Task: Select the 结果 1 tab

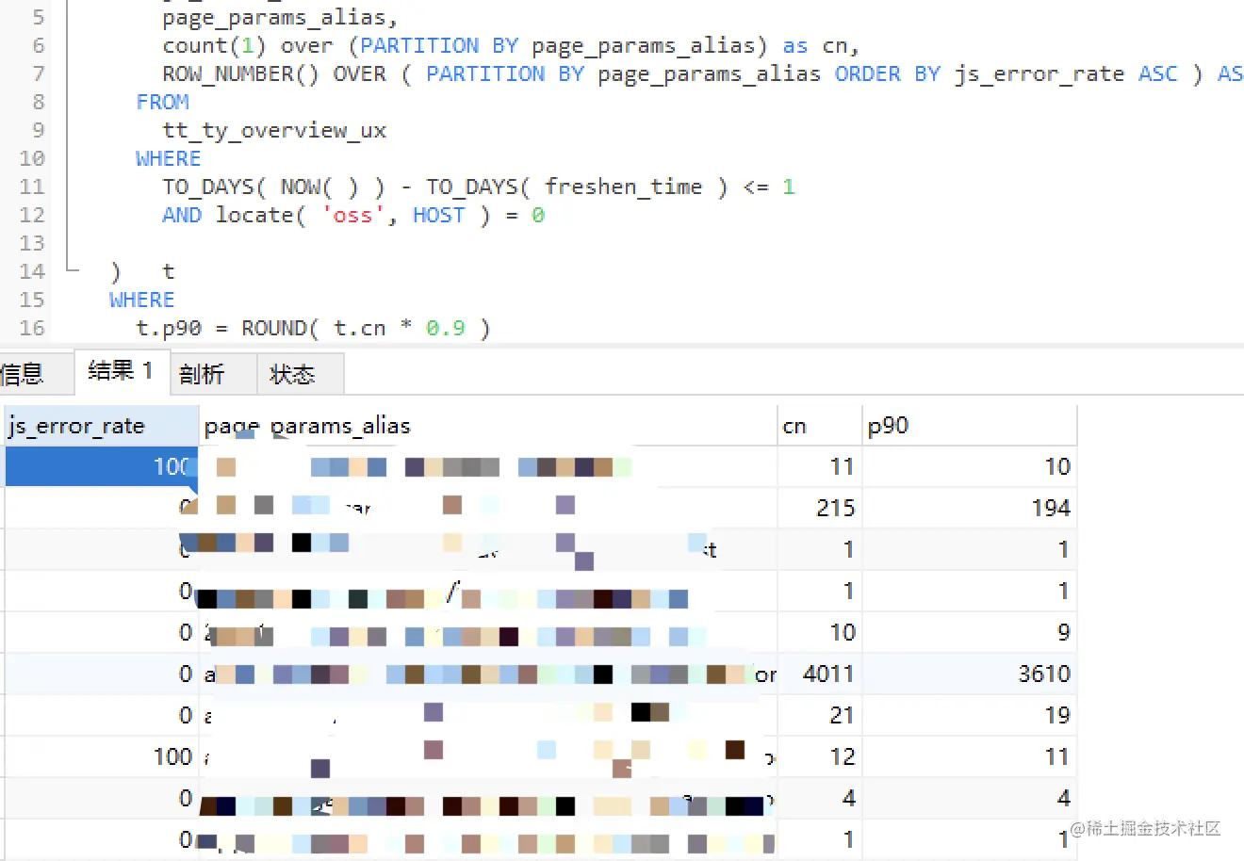Action: (x=122, y=371)
